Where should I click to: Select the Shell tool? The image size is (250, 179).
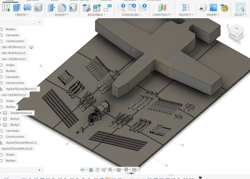tap(73, 8)
